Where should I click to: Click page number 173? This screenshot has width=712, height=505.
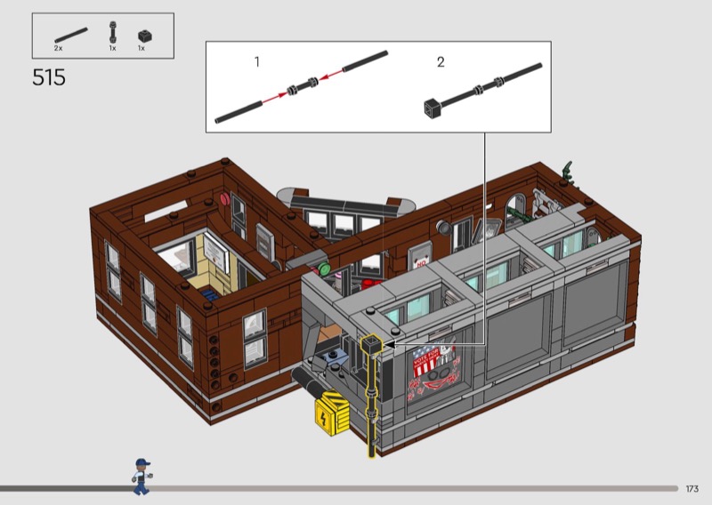point(692,488)
